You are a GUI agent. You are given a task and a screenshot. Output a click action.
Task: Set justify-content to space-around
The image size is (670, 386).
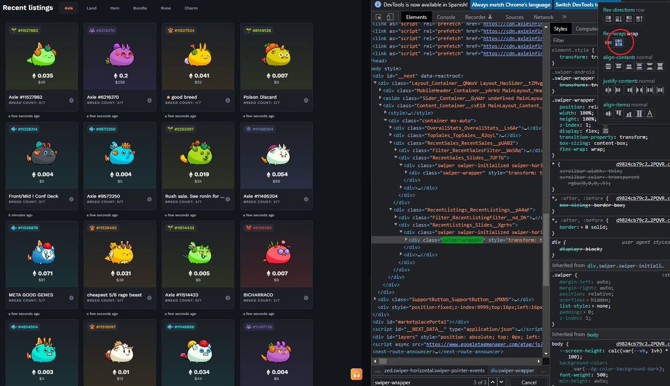[649, 90]
